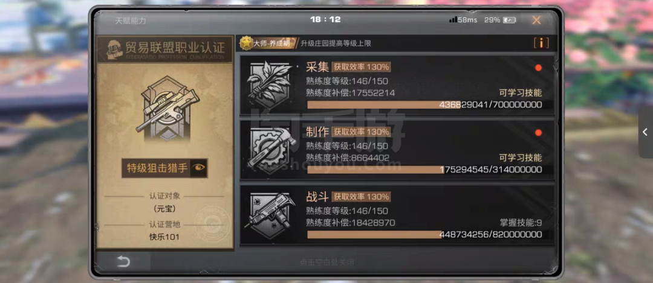Open the orange info icon
653x283 pixels.
pos(541,43)
